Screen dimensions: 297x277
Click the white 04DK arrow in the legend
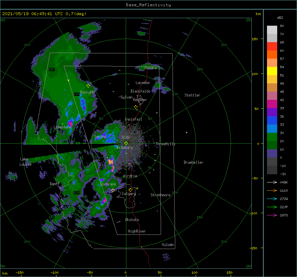tap(272, 182)
